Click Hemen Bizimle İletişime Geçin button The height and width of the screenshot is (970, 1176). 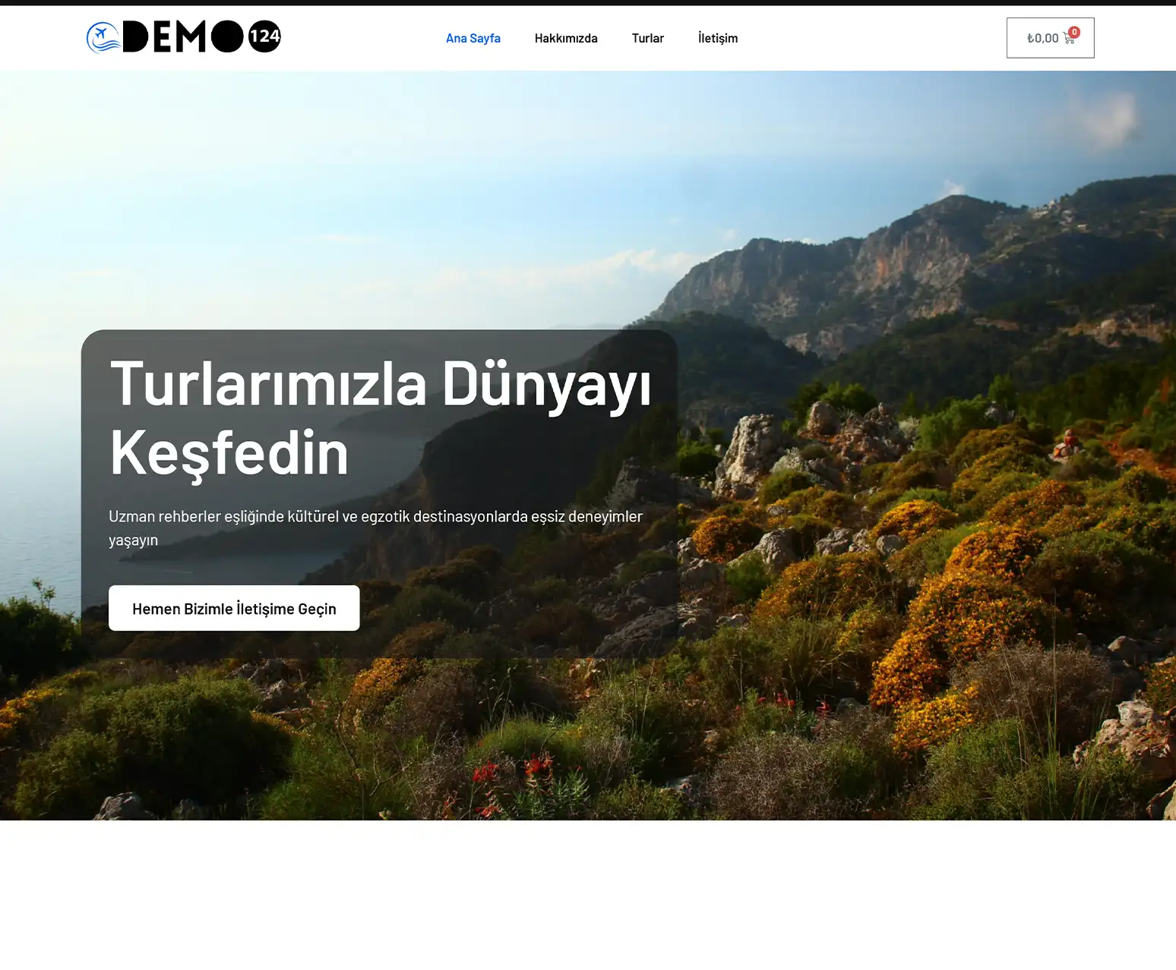234,608
